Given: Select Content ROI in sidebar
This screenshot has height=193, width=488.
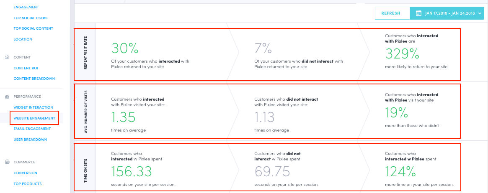Looking at the screenshot, I should [x=26, y=68].
